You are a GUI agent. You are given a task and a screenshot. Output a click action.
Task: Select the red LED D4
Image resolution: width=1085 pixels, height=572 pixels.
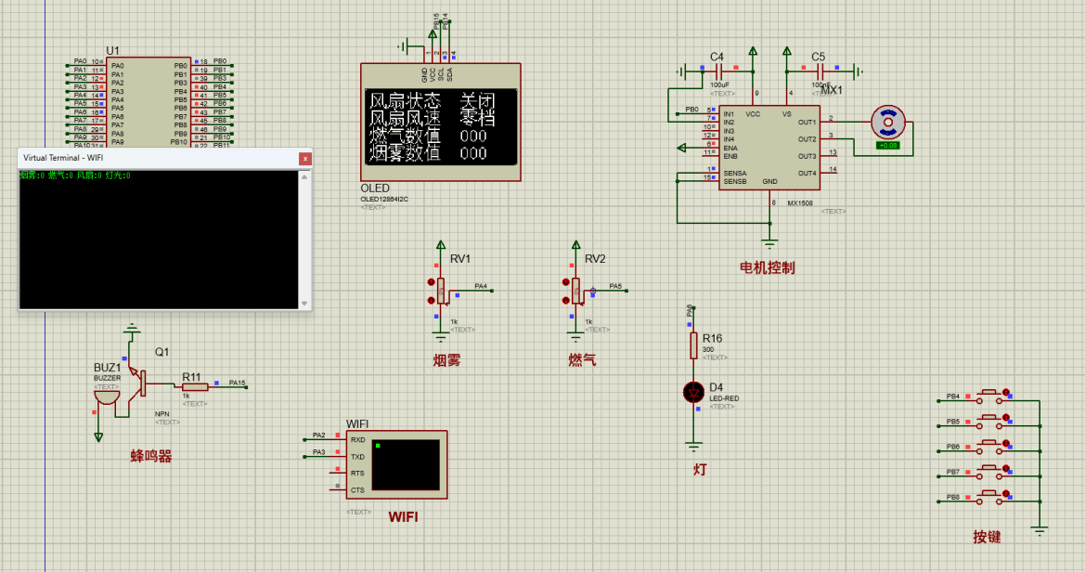coord(693,393)
